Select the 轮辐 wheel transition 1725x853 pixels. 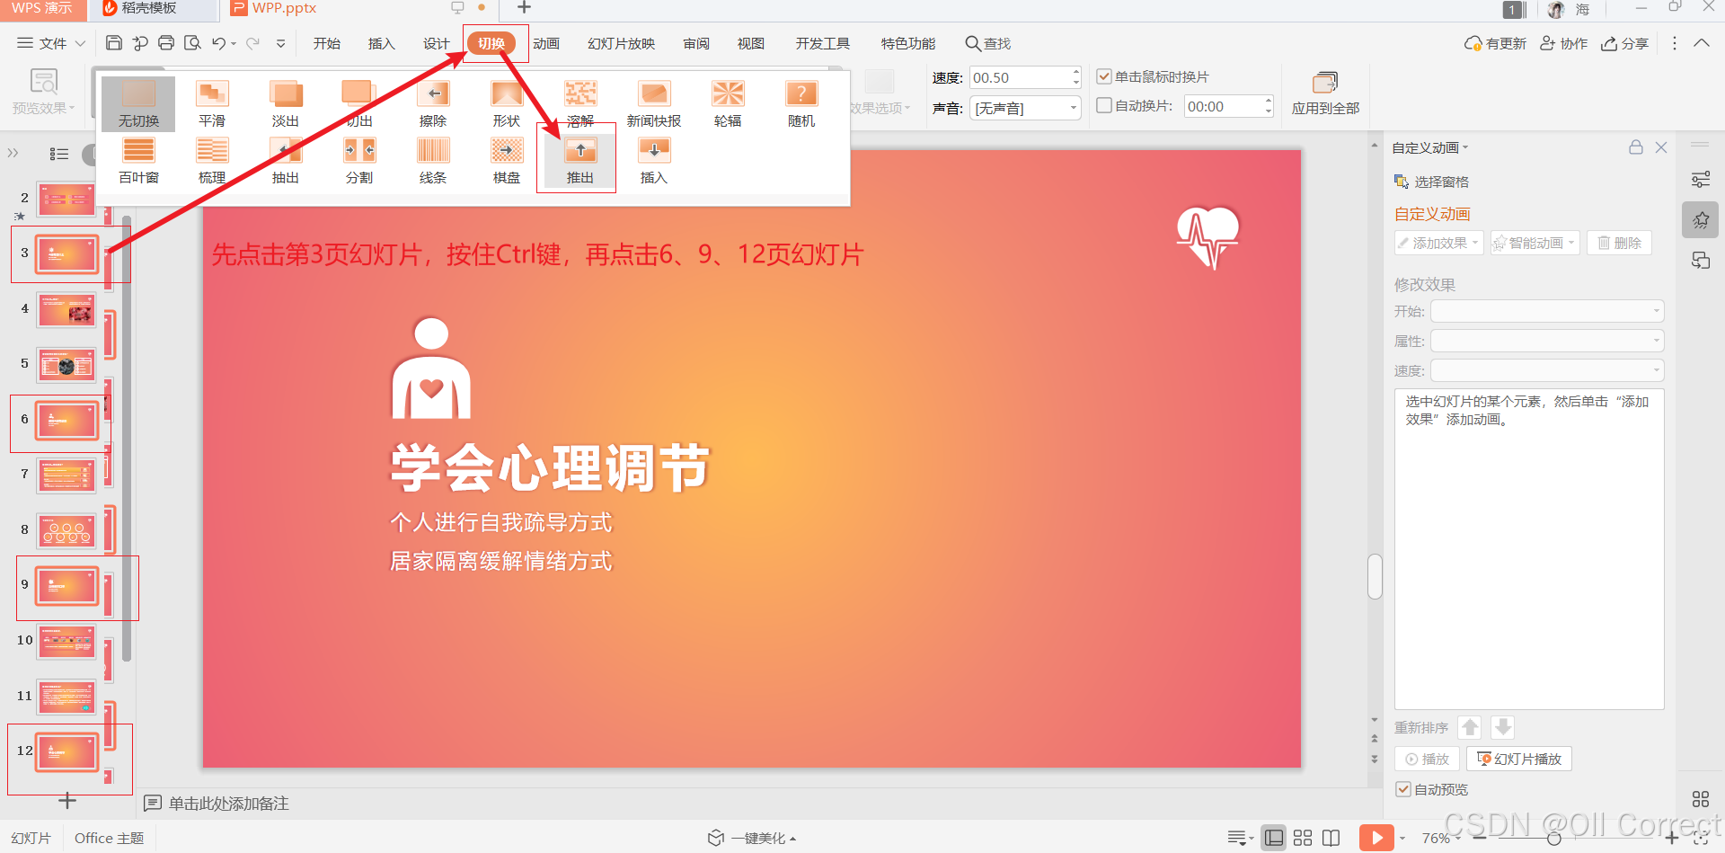[x=728, y=103]
